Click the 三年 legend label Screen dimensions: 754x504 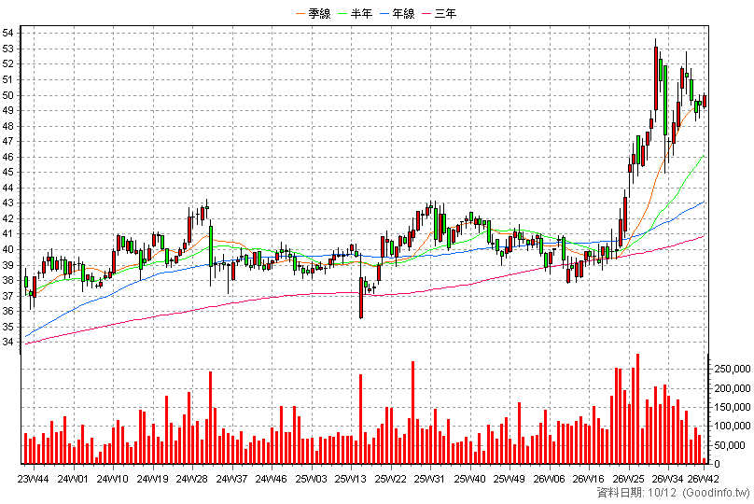[445, 13]
